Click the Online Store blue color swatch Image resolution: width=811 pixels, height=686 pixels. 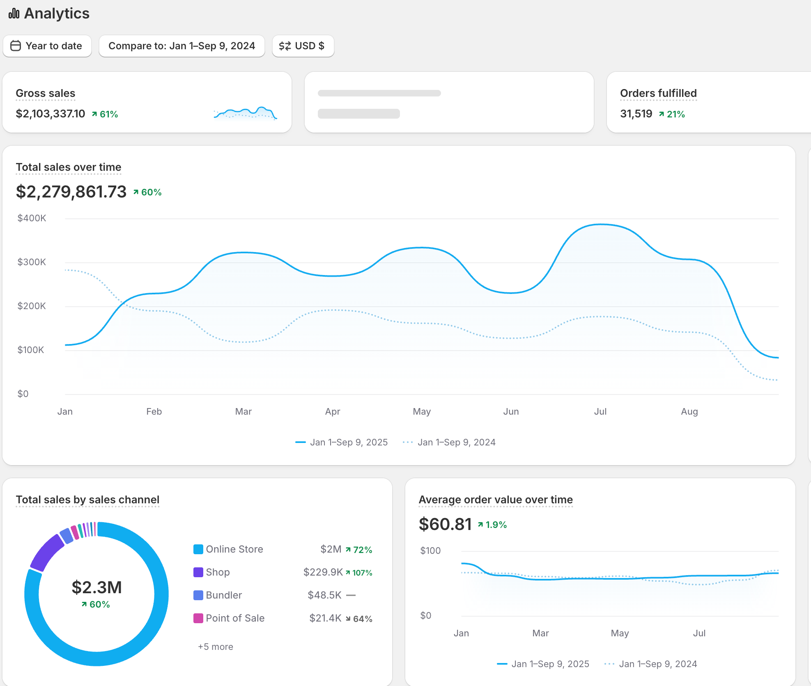(198, 549)
